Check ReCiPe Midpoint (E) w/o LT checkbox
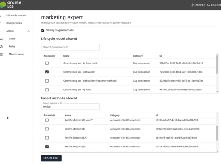This screenshot has height=165, width=221. coord(47,120)
